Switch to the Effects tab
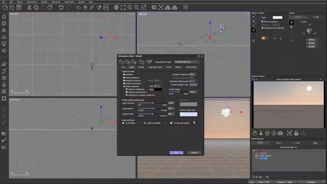 click(178, 67)
